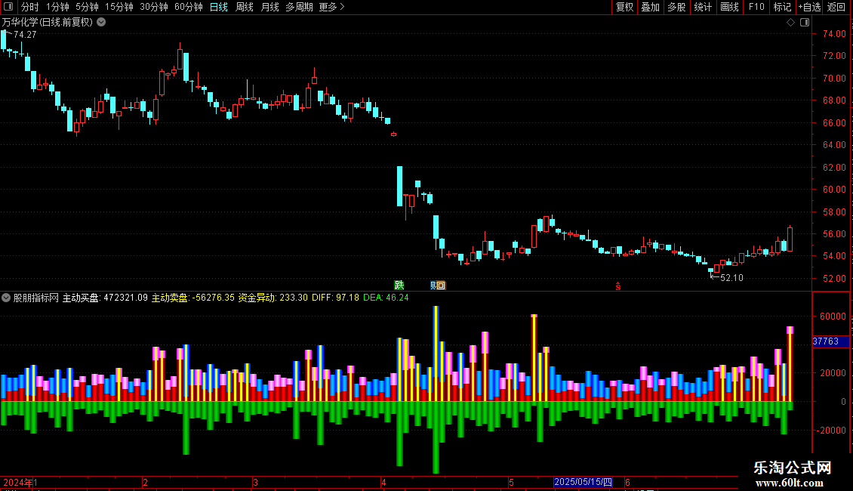This screenshot has width=853, height=491.
Task: Click the 资金异动 value 233.30
Action: pyautogui.click(x=294, y=298)
